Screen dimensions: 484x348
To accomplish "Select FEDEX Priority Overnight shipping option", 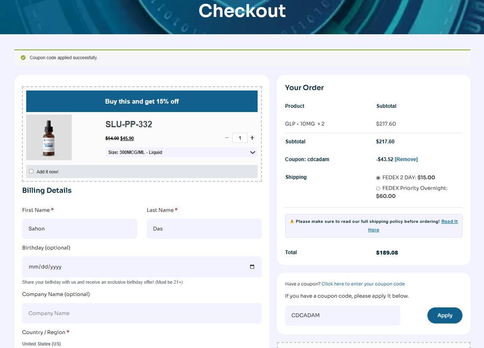I will (378, 189).
